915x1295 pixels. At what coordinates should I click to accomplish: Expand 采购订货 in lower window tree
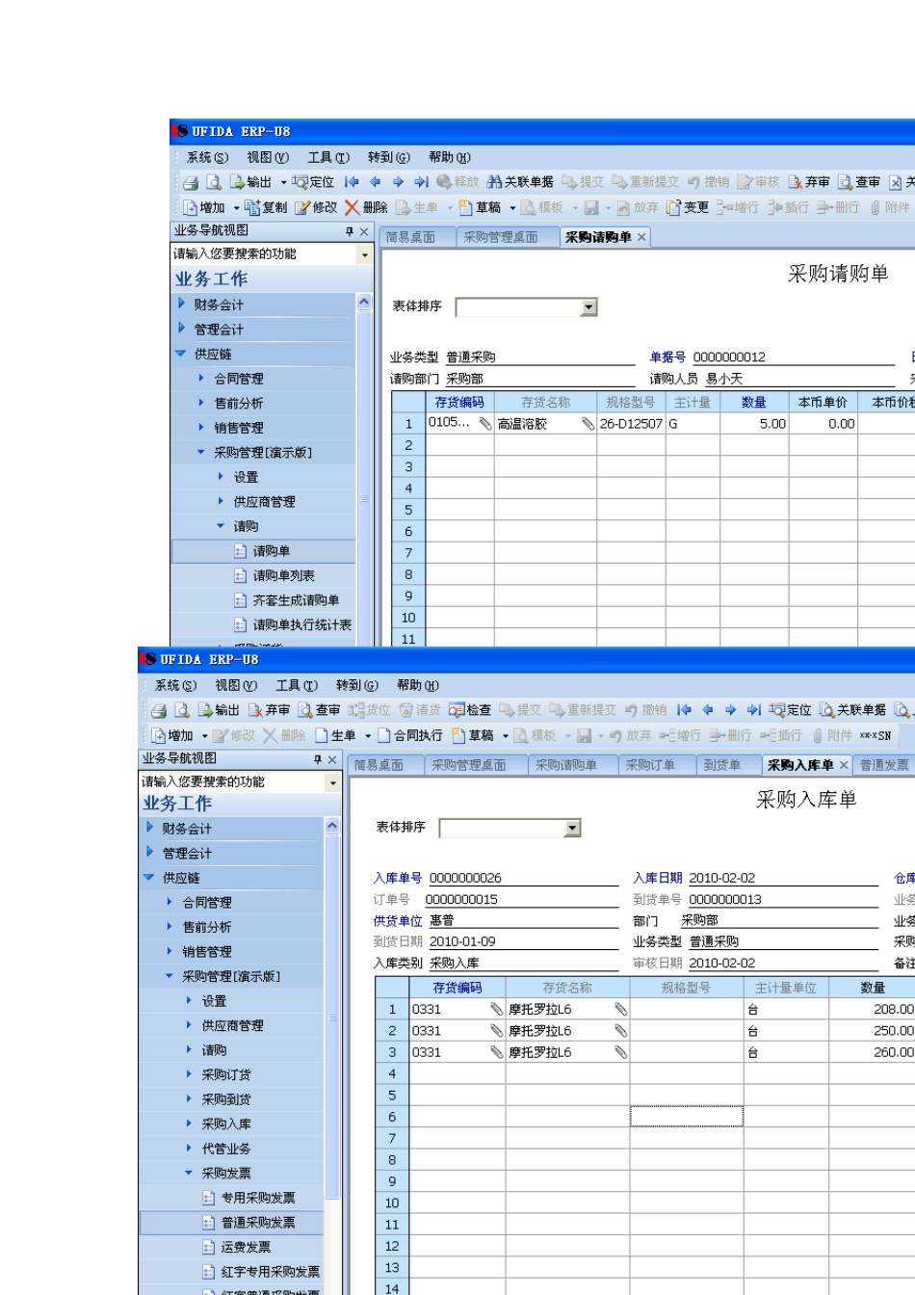(189, 1074)
